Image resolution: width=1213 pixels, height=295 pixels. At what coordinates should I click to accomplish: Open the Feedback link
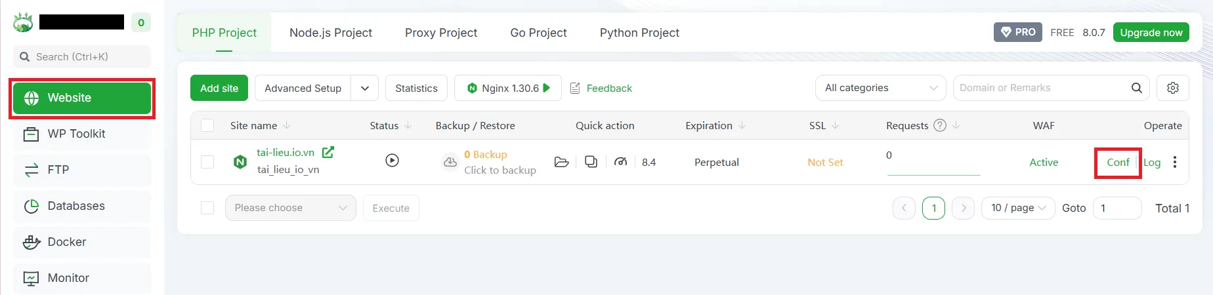click(x=601, y=88)
